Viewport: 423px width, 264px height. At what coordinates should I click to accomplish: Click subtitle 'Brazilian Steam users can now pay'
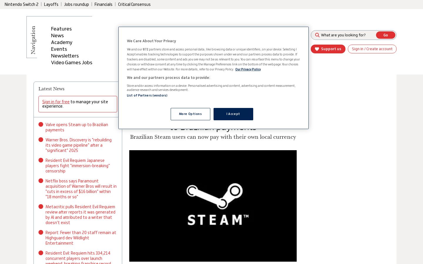point(213,137)
